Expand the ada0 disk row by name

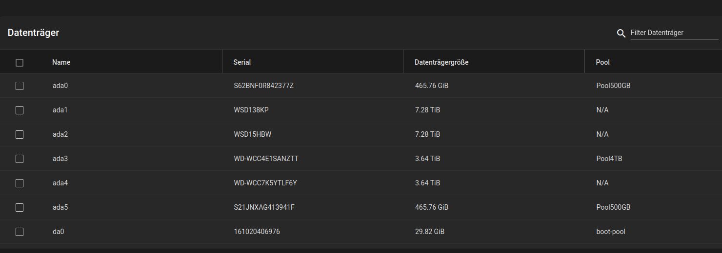60,86
